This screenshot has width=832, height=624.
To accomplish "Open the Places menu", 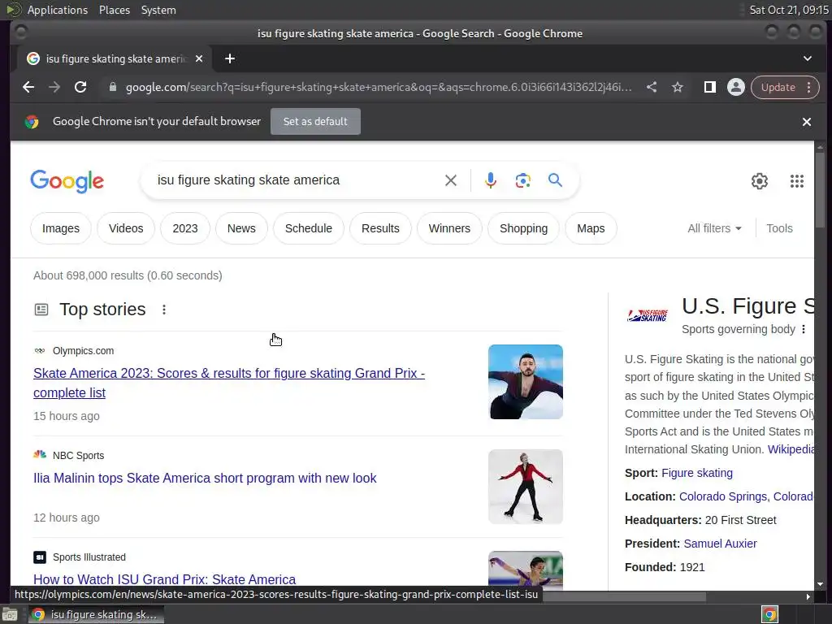I will pos(115,10).
